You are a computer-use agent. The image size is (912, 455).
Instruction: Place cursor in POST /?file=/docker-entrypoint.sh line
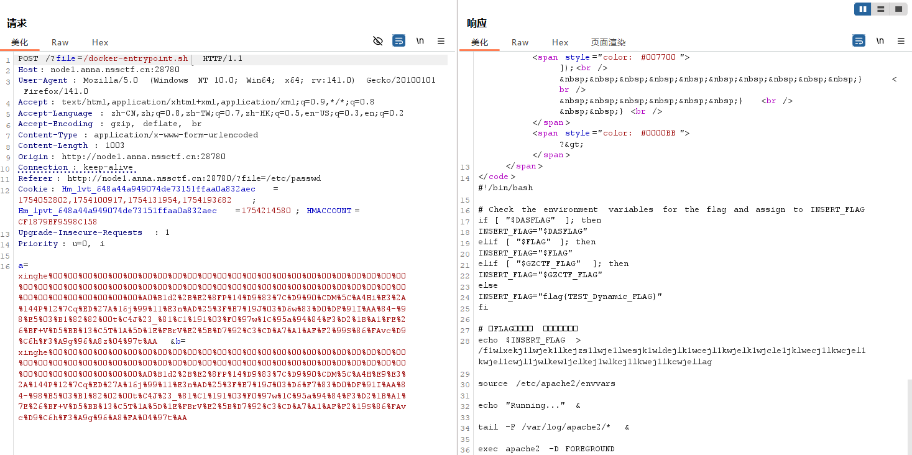pyautogui.click(x=130, y=59)
